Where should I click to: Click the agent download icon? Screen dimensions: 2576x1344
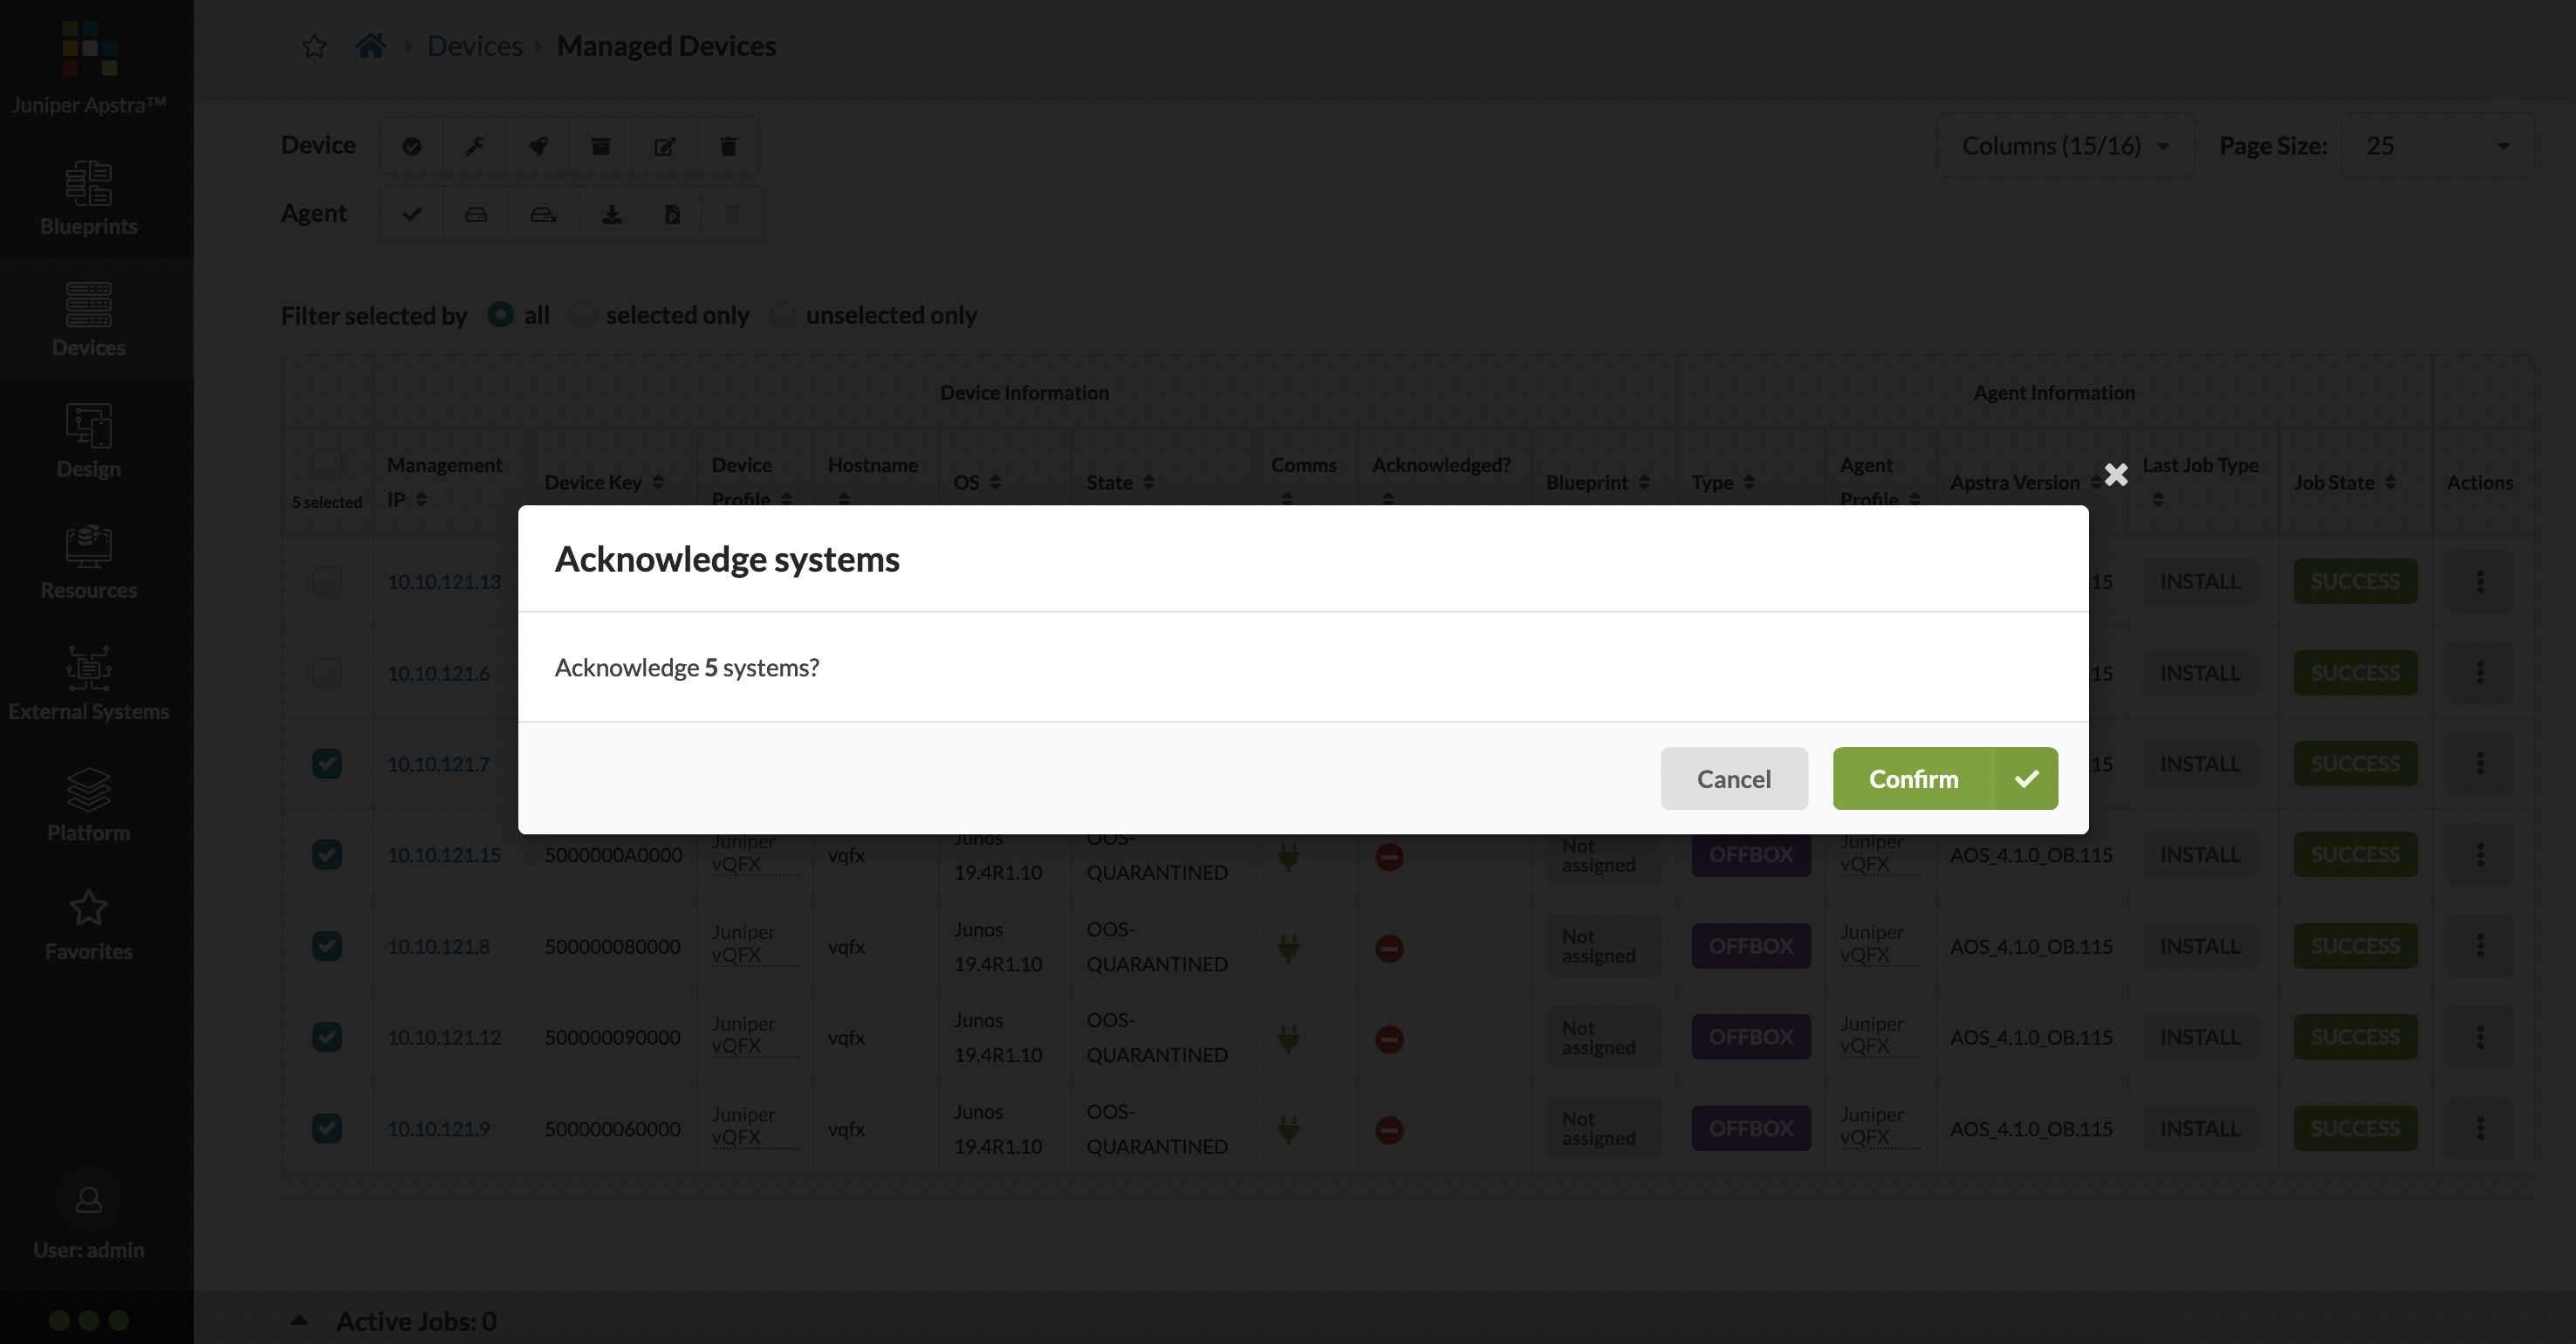[x=612, y=214]
